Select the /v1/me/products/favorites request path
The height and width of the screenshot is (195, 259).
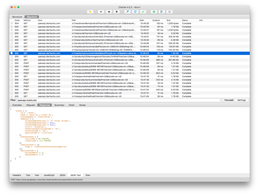tap(97, 40)
